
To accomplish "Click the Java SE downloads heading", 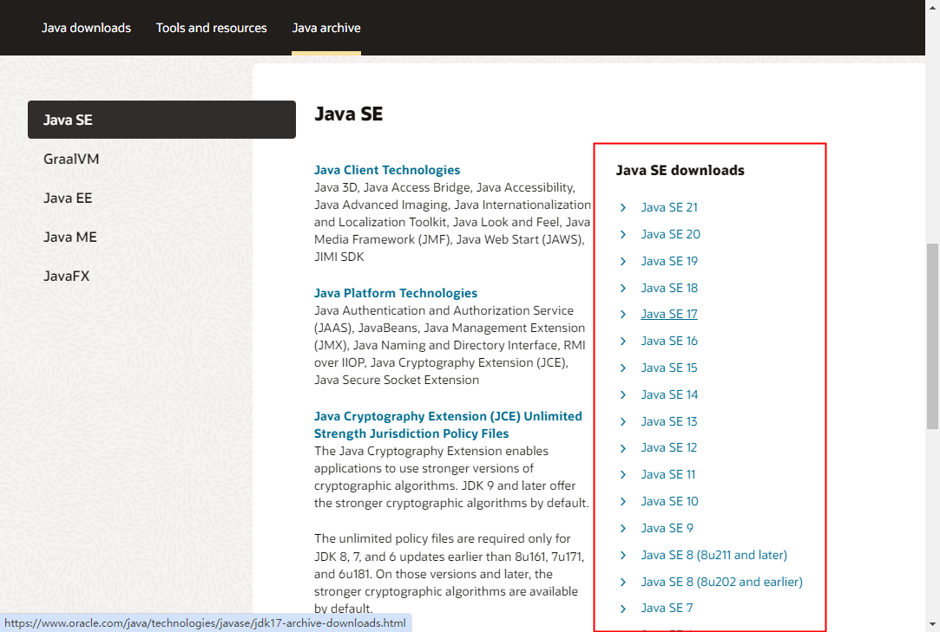I will coord(680,171).
